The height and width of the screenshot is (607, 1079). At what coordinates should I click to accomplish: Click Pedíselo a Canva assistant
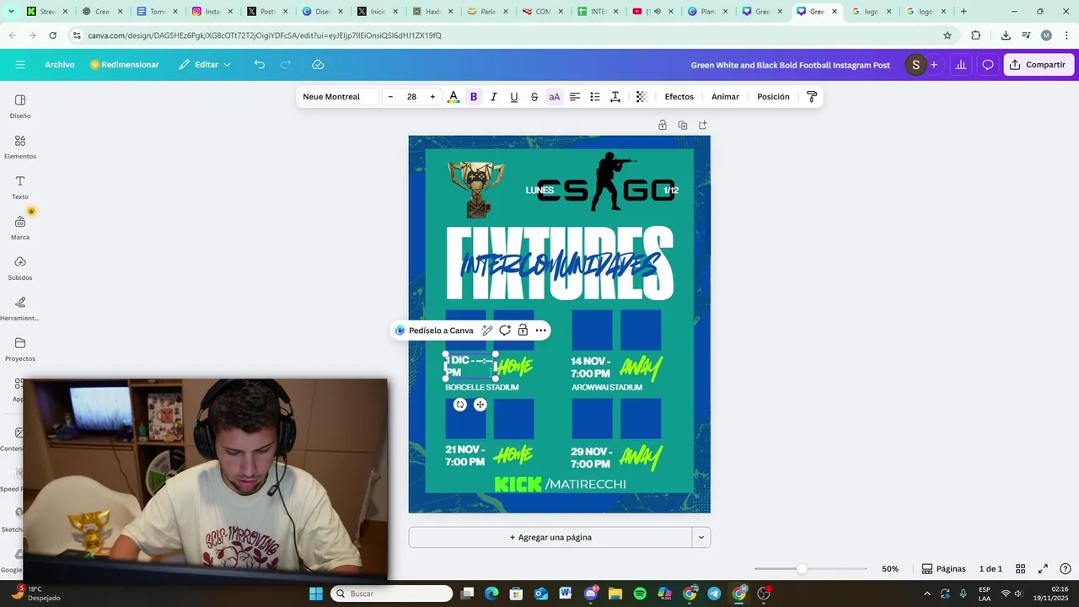(x=434, y=330)
